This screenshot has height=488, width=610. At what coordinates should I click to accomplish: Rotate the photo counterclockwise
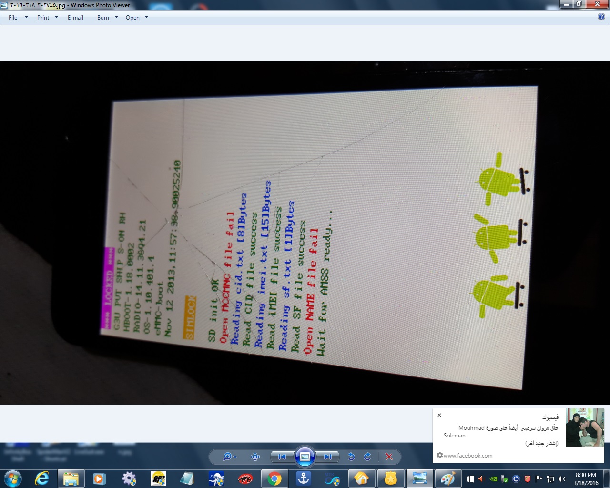coord(351,457)
